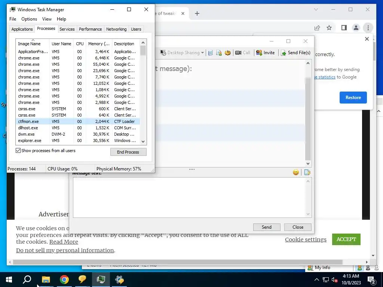Open the smiley emoticon picker
The height and width of the screenshot is (287, 383).
point(296,172)
